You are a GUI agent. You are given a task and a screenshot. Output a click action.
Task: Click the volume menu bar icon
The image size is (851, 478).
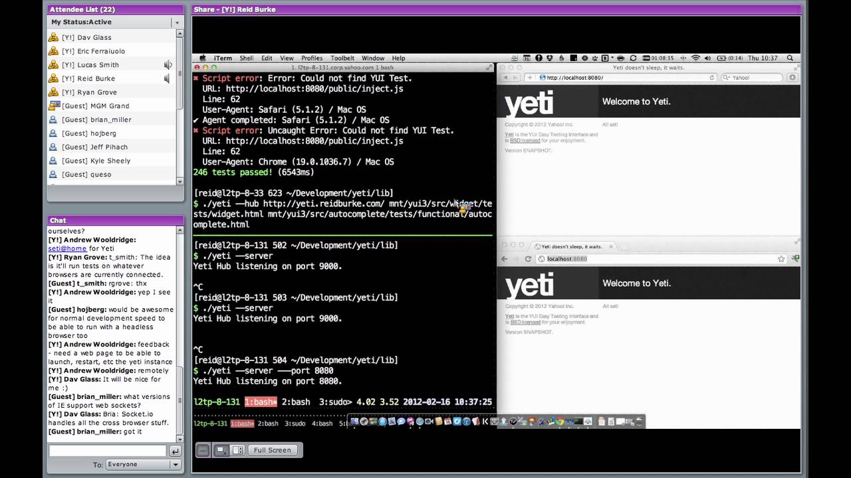coord(707,58)
